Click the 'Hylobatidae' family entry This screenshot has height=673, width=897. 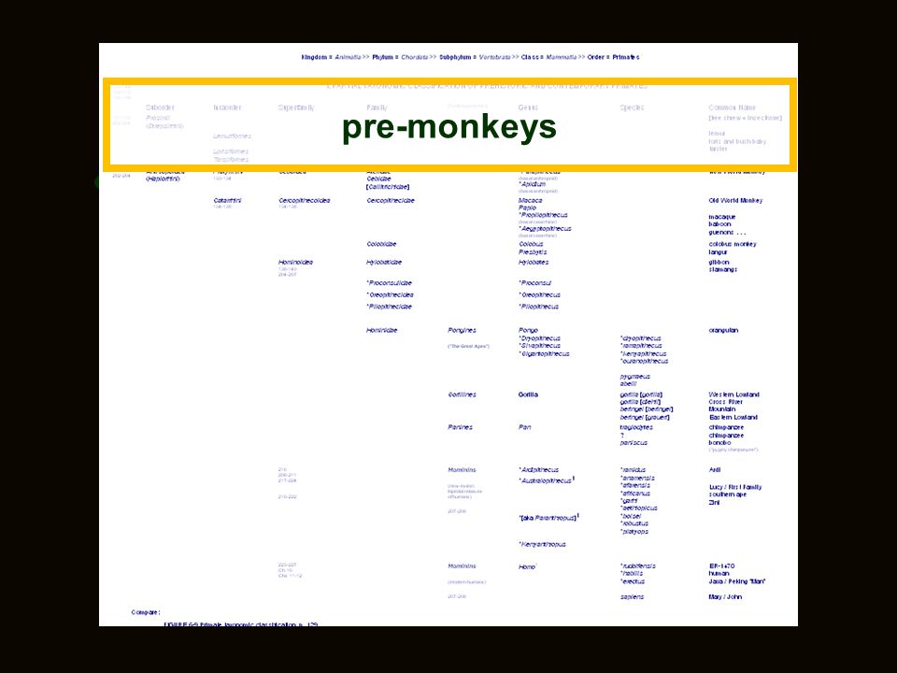(x=384, y=262)
